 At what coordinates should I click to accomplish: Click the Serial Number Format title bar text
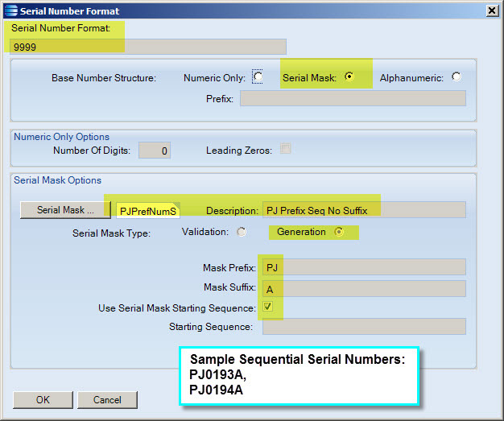pos(70,11)
